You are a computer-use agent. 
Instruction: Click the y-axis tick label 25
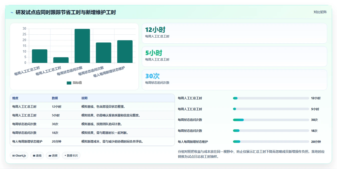point(24,34)
